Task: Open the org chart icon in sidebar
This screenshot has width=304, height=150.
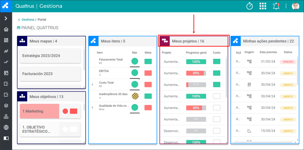Action: (x=6, y=117)
